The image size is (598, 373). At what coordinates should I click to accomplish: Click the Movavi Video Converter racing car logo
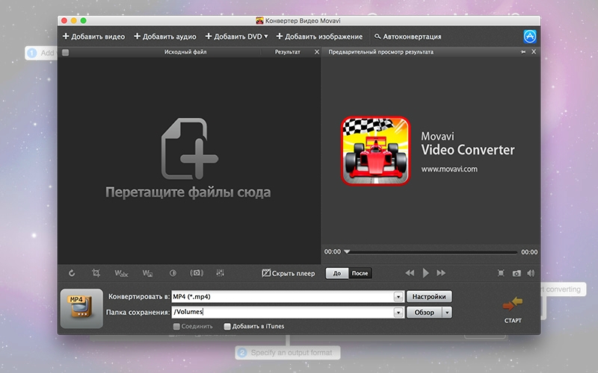[x=375, y=151]
